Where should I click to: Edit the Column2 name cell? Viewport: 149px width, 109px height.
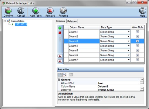click(x=84, y=36)
